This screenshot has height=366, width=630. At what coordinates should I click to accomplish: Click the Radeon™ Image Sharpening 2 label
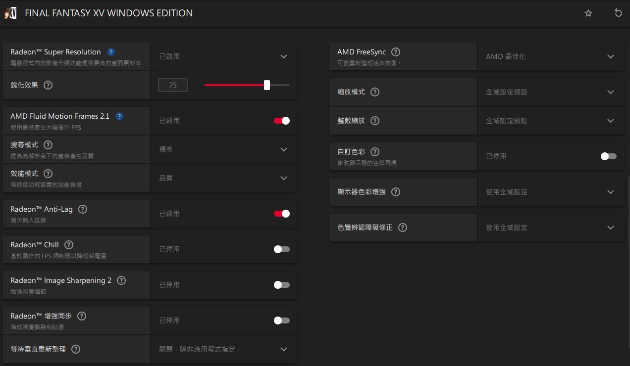(61, 280)
